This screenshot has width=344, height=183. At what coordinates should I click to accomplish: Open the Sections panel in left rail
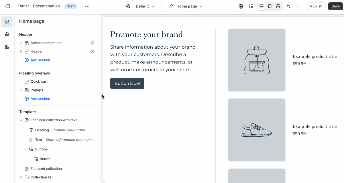7,22
